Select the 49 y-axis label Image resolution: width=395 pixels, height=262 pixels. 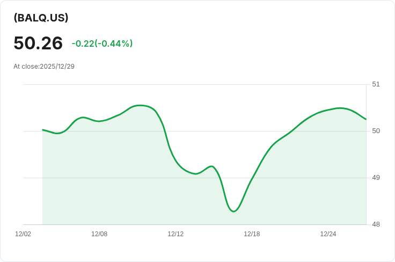[376, 178]
